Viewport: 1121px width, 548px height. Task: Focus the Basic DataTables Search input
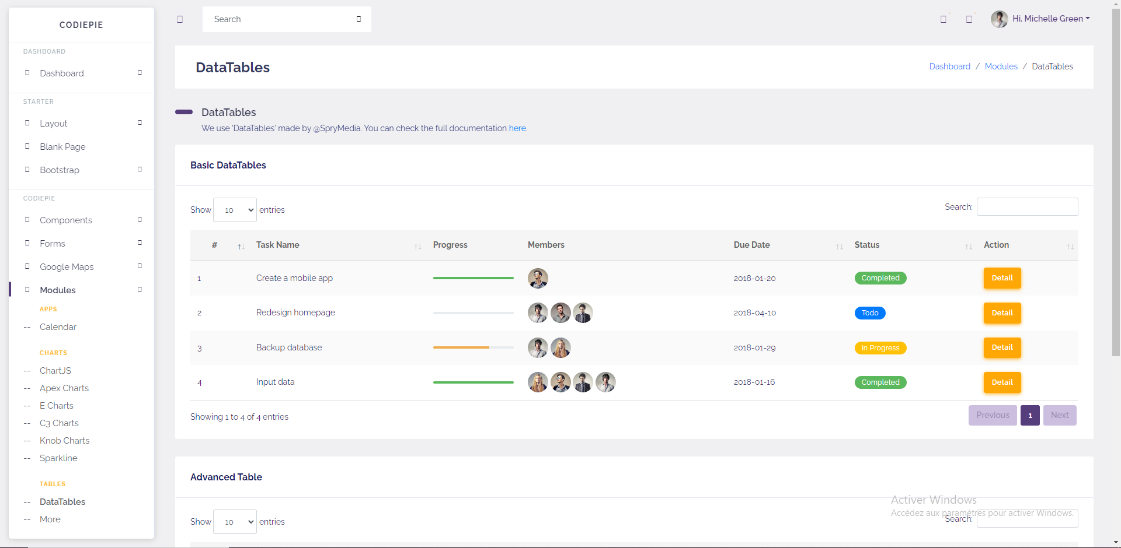point(1027,207)
